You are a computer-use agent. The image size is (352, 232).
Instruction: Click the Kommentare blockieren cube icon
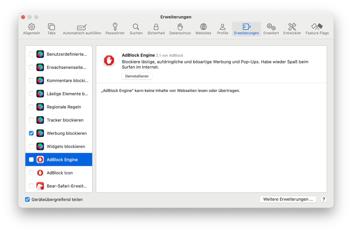pyautogui.click(x=40, y=81)
